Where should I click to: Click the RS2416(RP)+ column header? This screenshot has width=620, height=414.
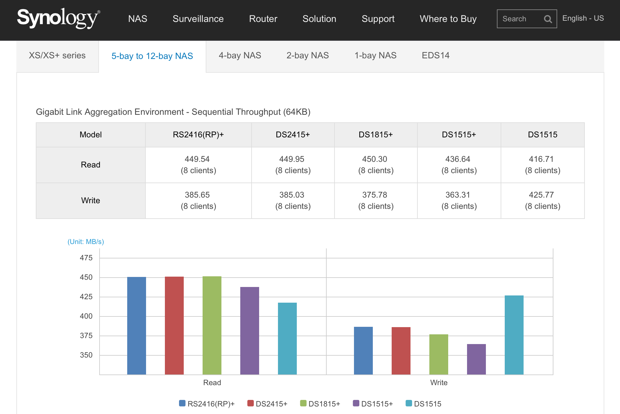click(x=199, y=135)
